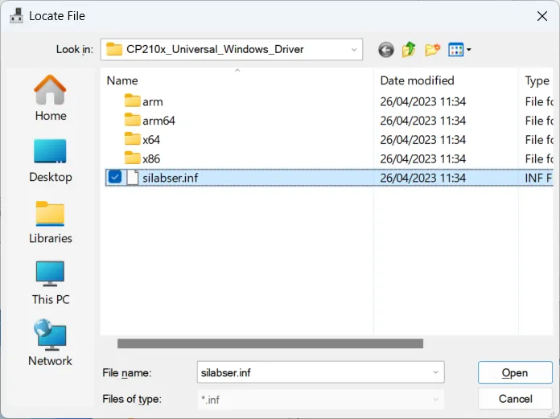
Task: Select the arm64 folder
Action: (x=159, y=121)
